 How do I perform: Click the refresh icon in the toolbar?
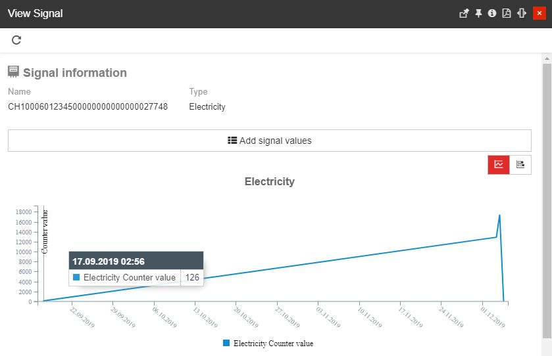16,40
